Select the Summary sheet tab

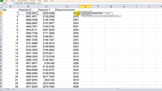coord(8,89)
